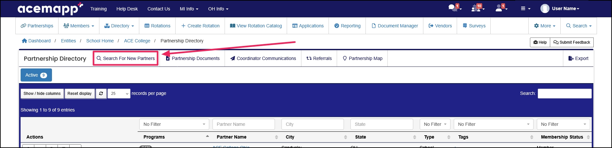
Task: Open the Membership Status No Filter dropdown
Action: point(563,124)
